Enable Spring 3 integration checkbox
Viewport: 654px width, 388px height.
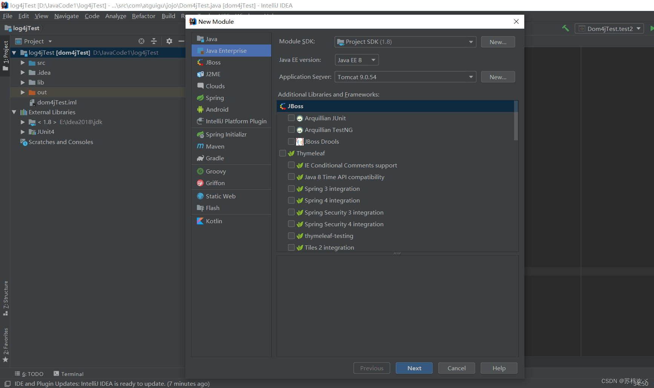pyautogui.click(x=291, y=189)
